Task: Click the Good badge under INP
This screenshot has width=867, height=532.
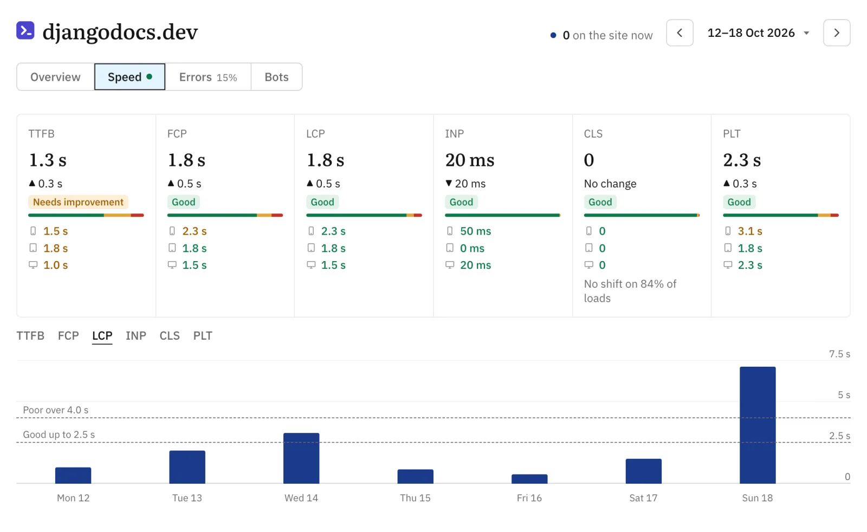Action: tap(461, 202)
